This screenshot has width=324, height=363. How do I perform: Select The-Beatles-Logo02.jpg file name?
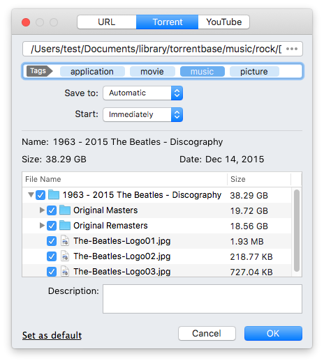pyautogui.click(x=122, y=256)
